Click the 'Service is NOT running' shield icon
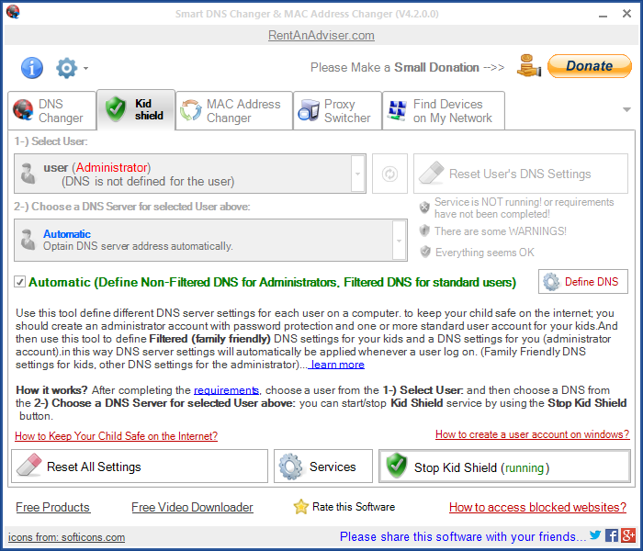 [424, 208]
